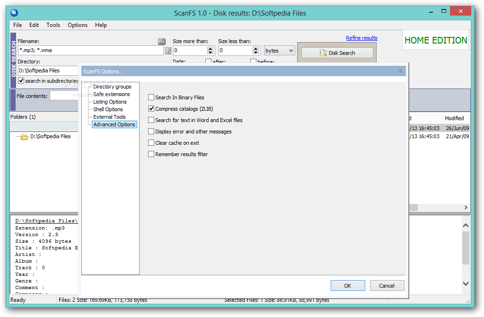This screenshot has height=317, width=484.
Task: Maximize the ScanFS window
Action: (444, 11)
